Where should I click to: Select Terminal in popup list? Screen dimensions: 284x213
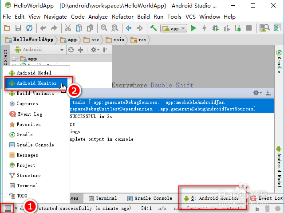pos(36,185)
